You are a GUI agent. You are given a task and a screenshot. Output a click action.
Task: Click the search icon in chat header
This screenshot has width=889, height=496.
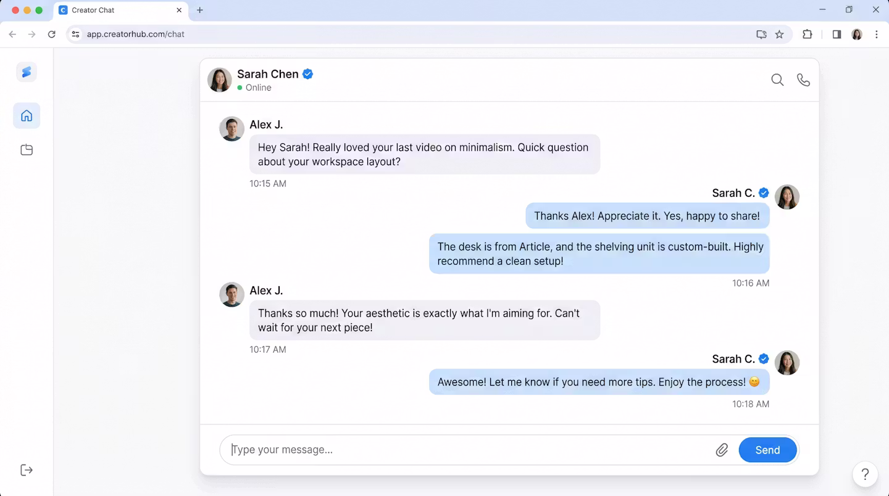click(x=777, y=80)
